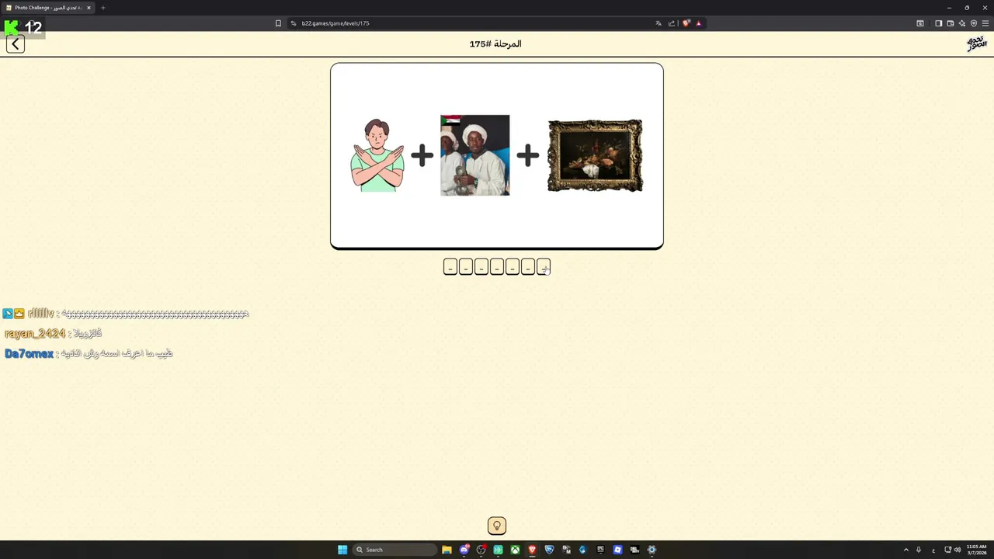Open the clock showing 11:05 AM
The width and height of the screenshot is (994, 559).
click(x=976, y=550)
